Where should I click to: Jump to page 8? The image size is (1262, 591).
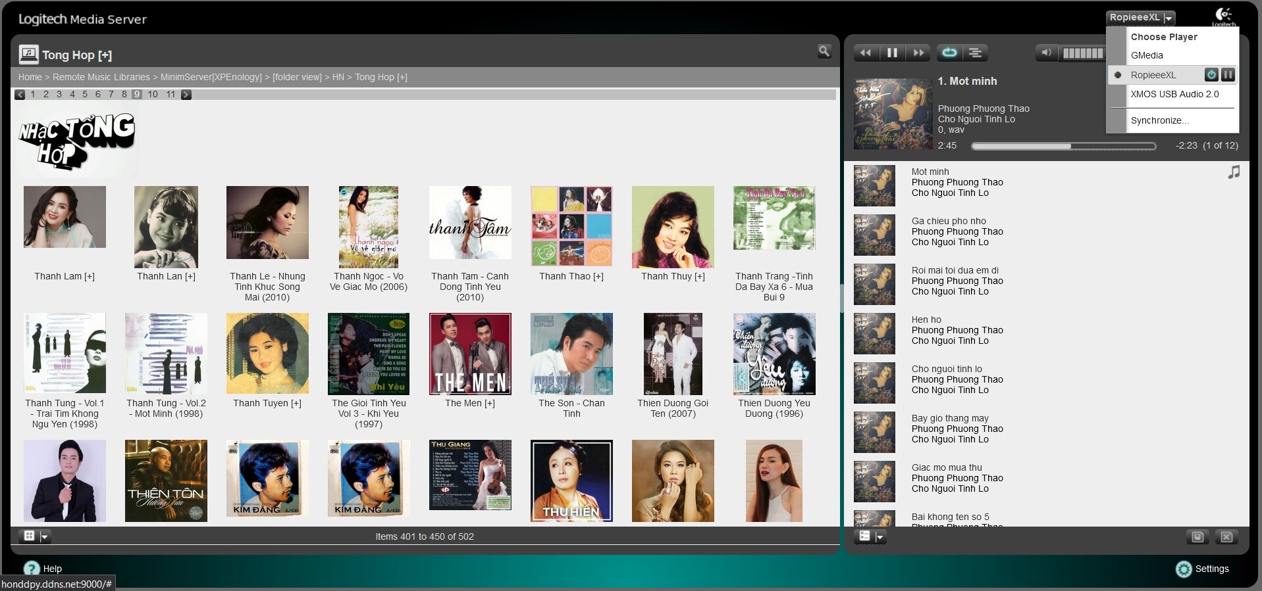(124, 95)
